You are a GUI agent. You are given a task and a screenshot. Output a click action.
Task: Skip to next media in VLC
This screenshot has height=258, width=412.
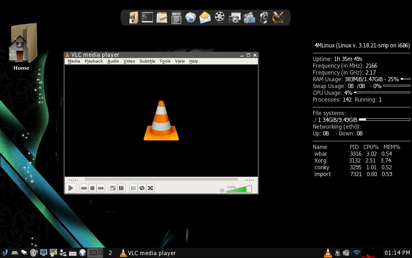101,188
